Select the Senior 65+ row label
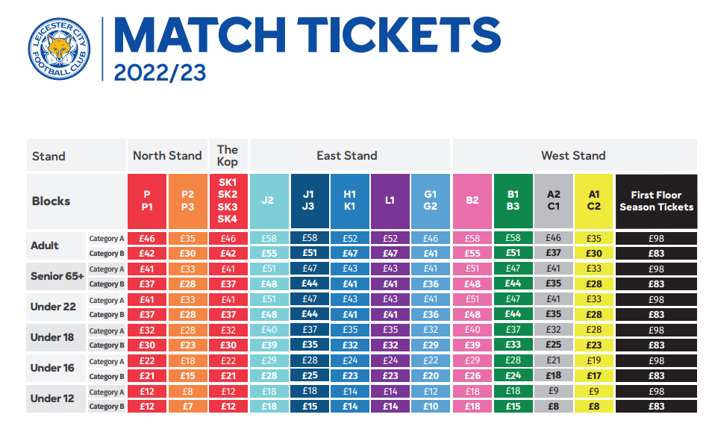This screenshot has height=432, width=709. 56,276
